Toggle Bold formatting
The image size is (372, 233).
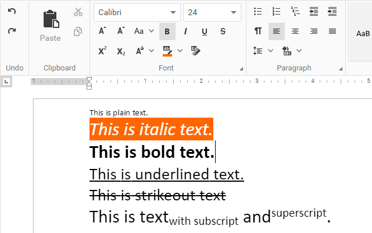tap(167, 31)
